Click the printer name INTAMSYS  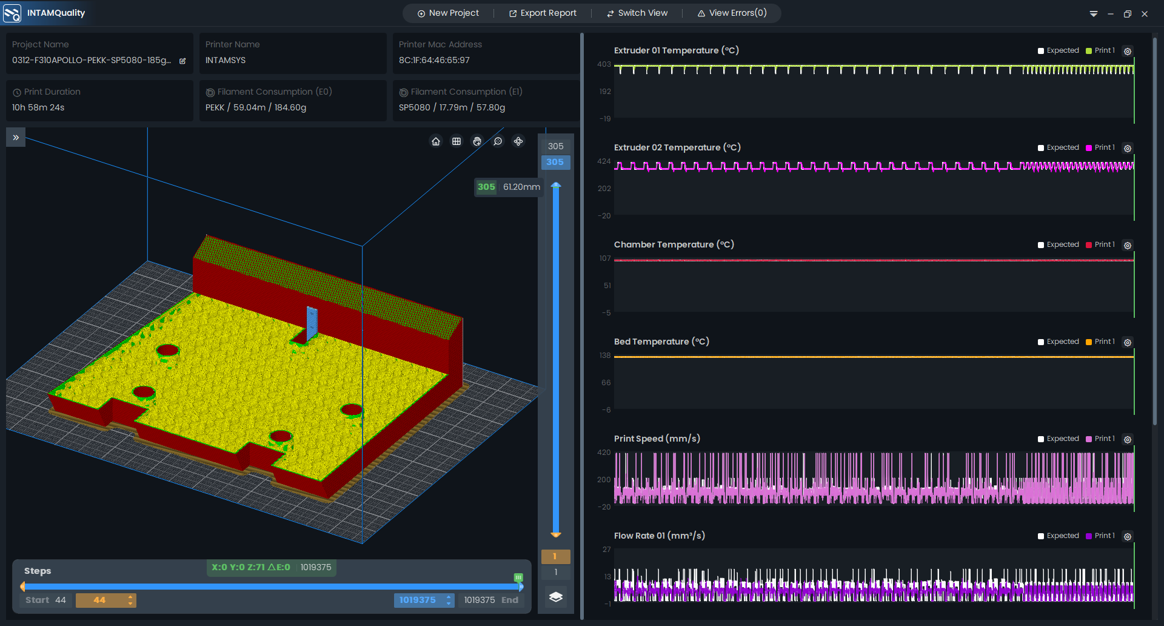226,60
